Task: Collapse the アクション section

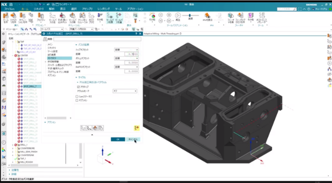Action: point(45,122)
